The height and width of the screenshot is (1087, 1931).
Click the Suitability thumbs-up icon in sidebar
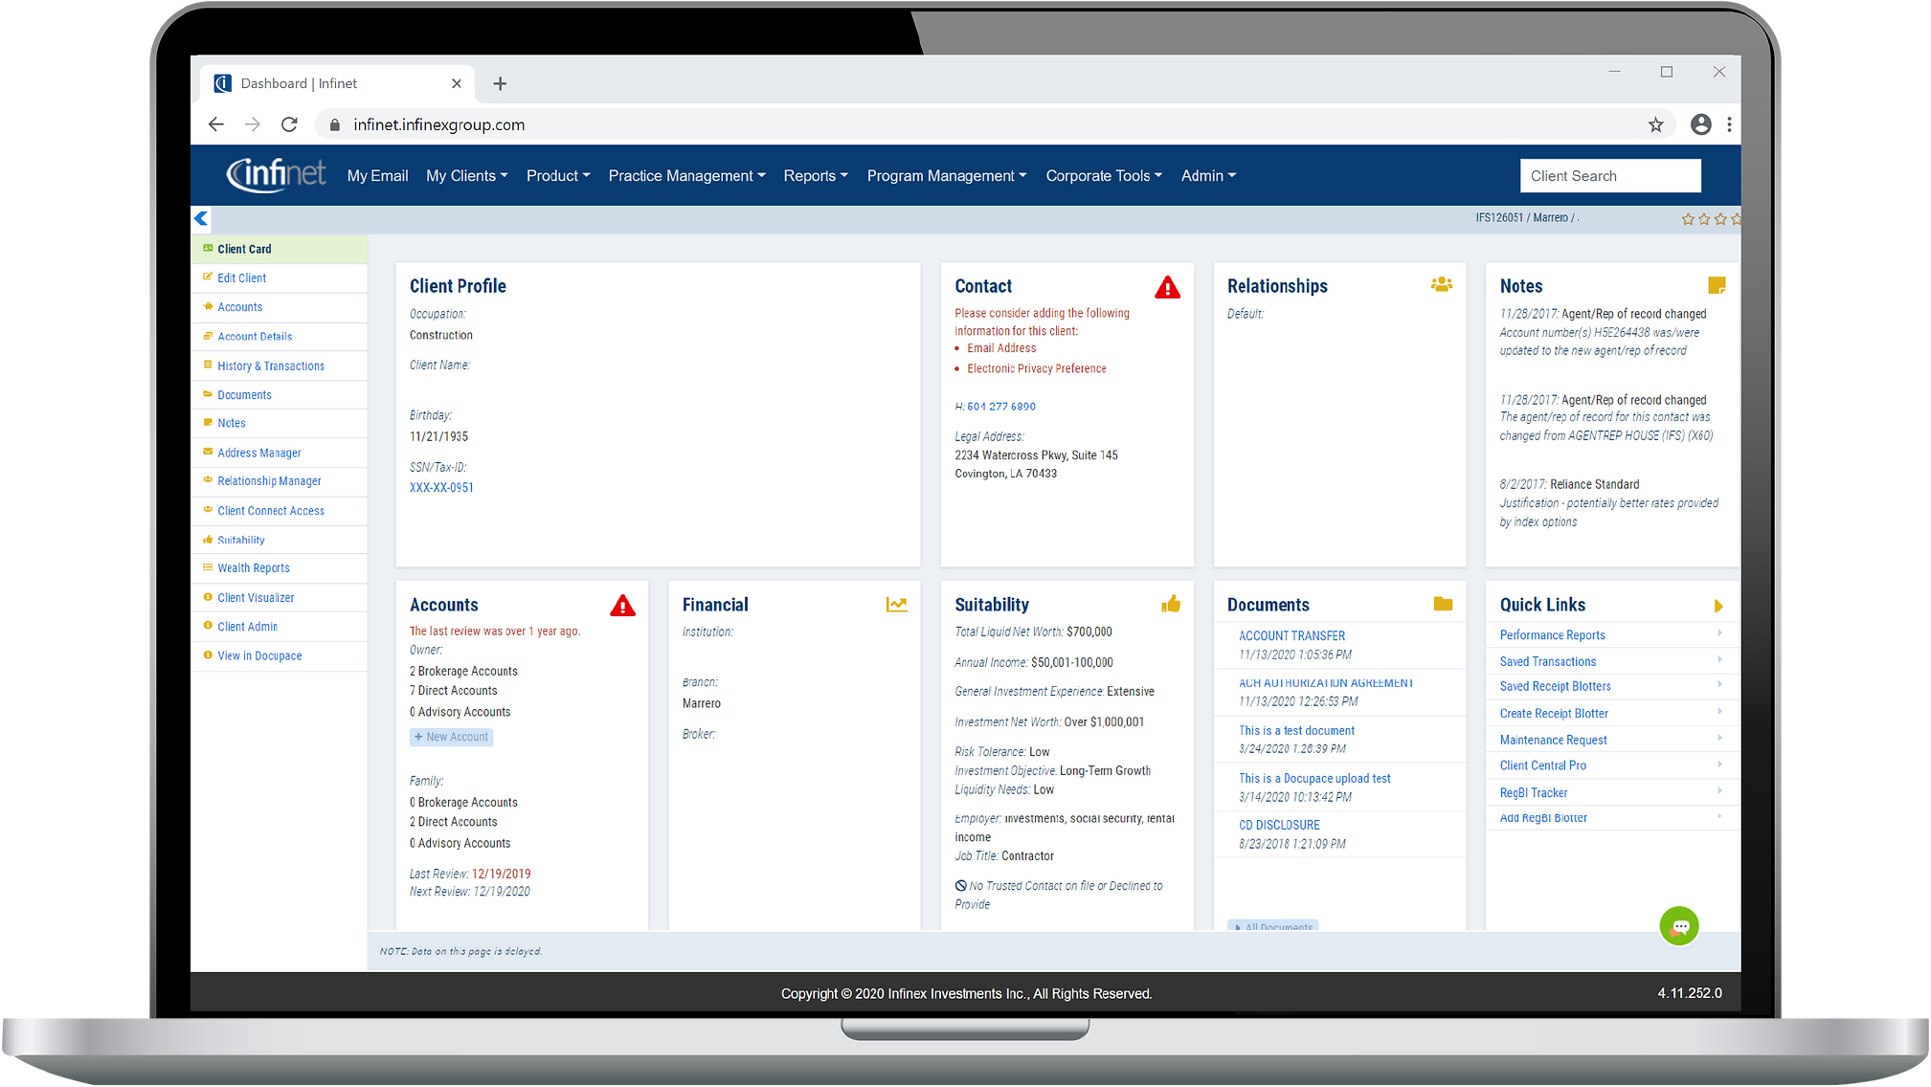pyautogui.click(x=208, y=540)
